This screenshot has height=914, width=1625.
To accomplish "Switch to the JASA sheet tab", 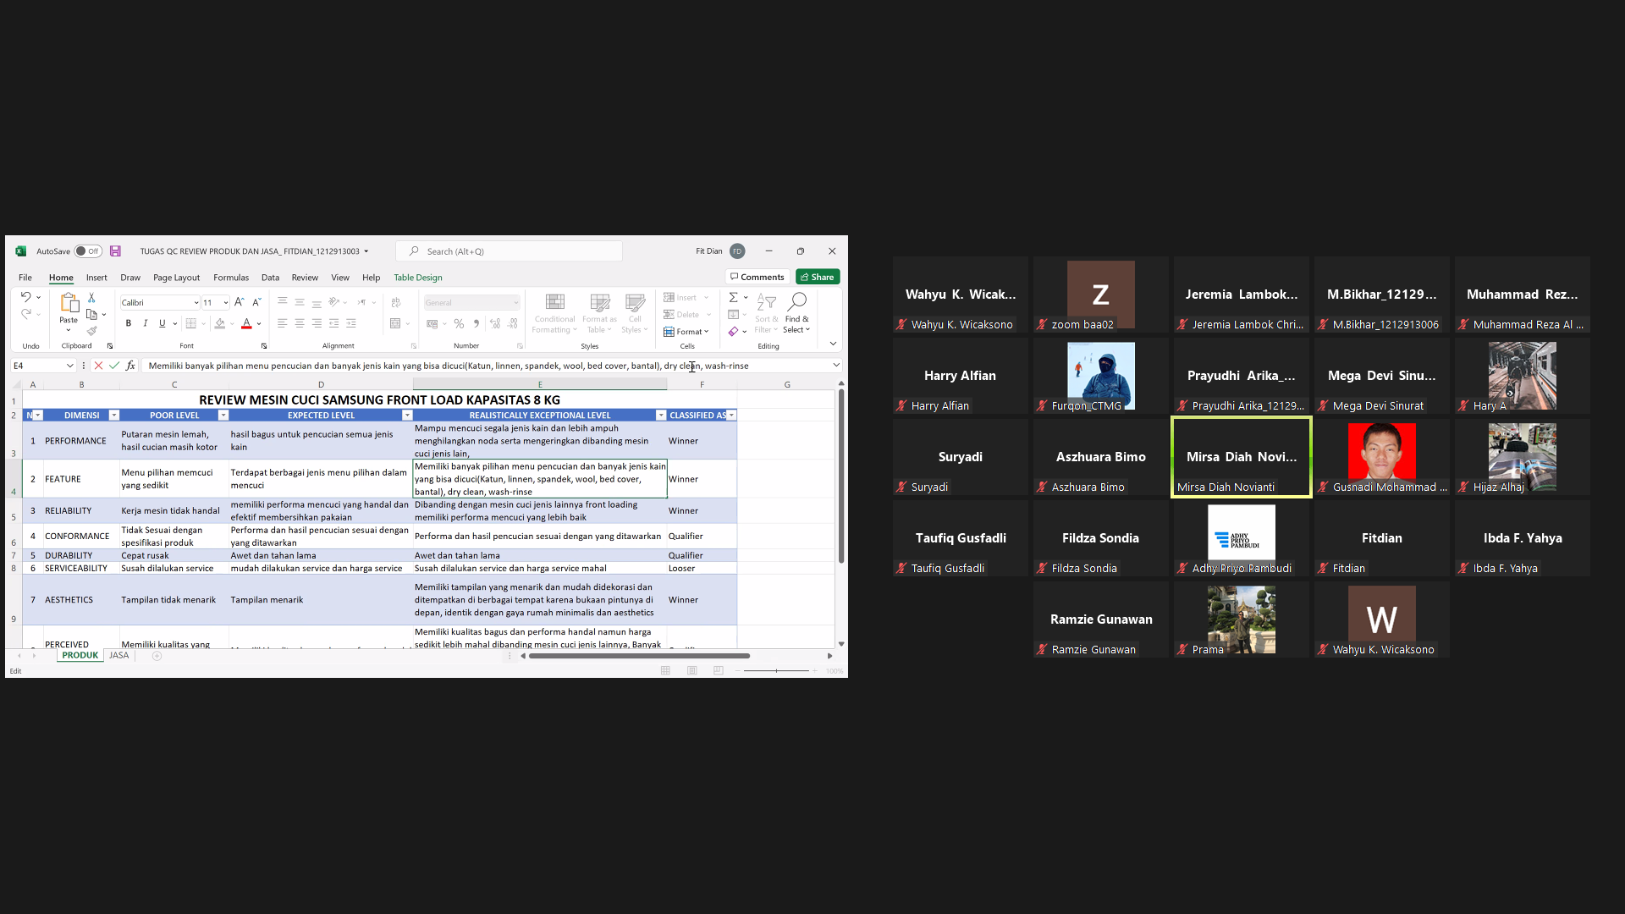I will (119, 656).
